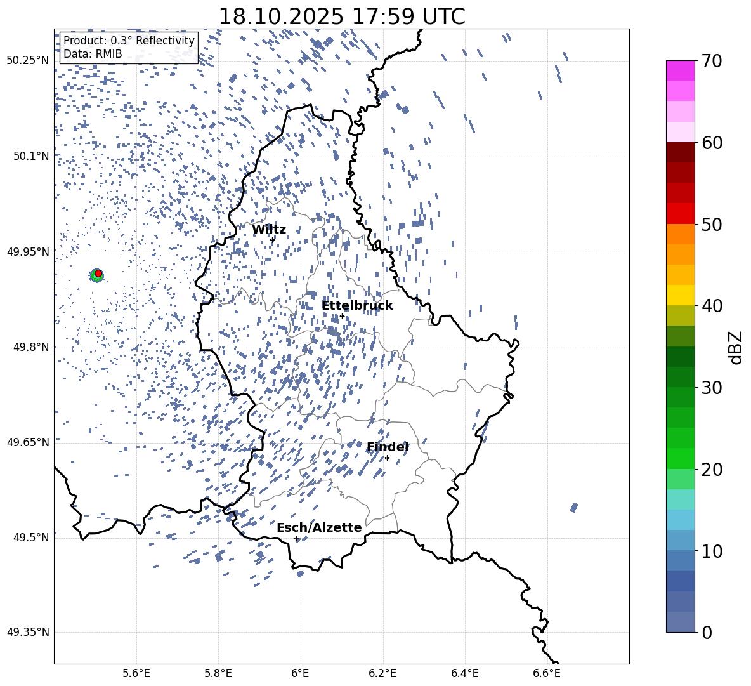The image size is (751, 686).
Task: Click the Esch/Alzette station cross marker
Action: pos(296,538)
